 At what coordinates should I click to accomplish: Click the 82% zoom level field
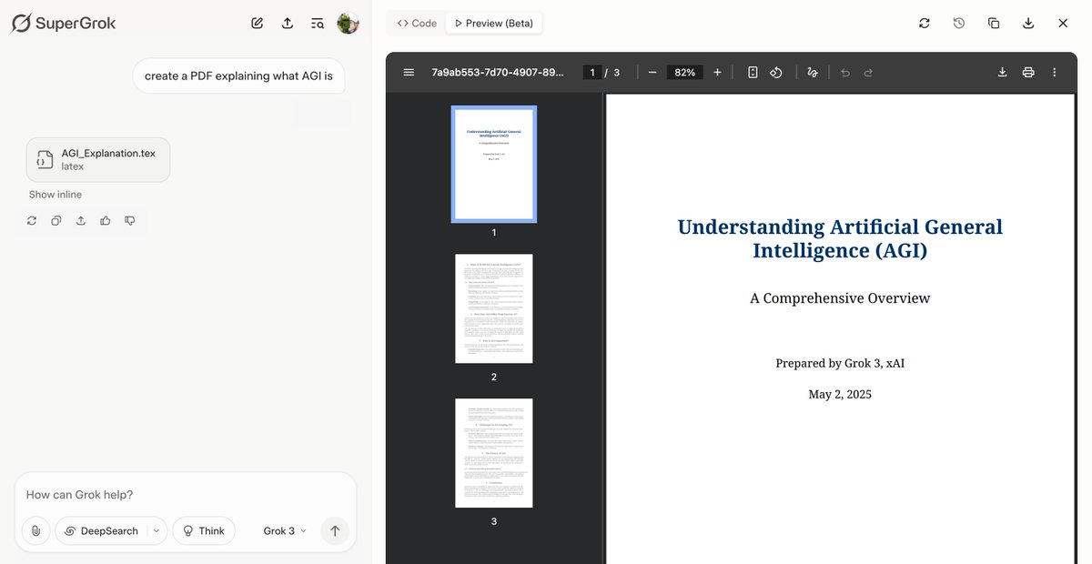tap(685, 72)
